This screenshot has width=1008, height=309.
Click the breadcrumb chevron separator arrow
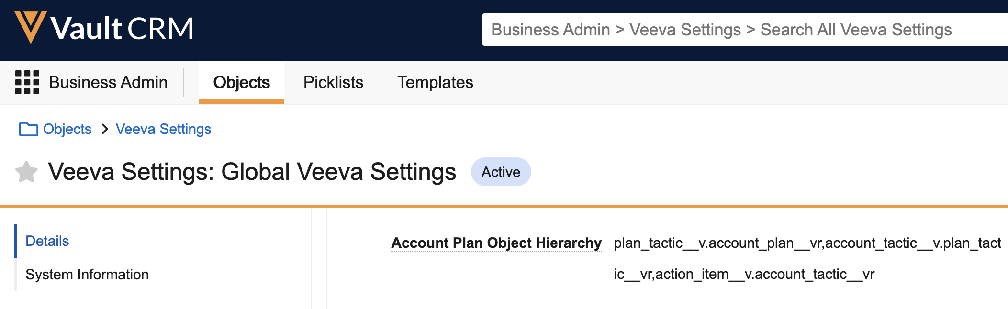pos(105,129)
